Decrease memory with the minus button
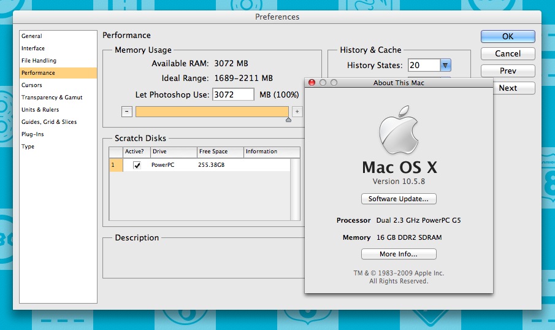555x330 pixels. pyautogui.click(x=127, y=112)
